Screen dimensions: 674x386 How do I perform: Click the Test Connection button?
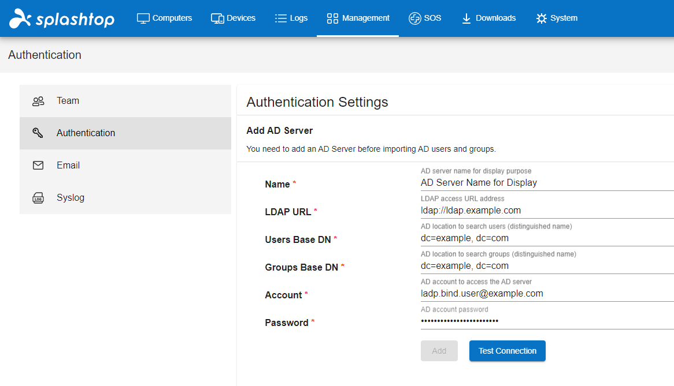[507, 351]
